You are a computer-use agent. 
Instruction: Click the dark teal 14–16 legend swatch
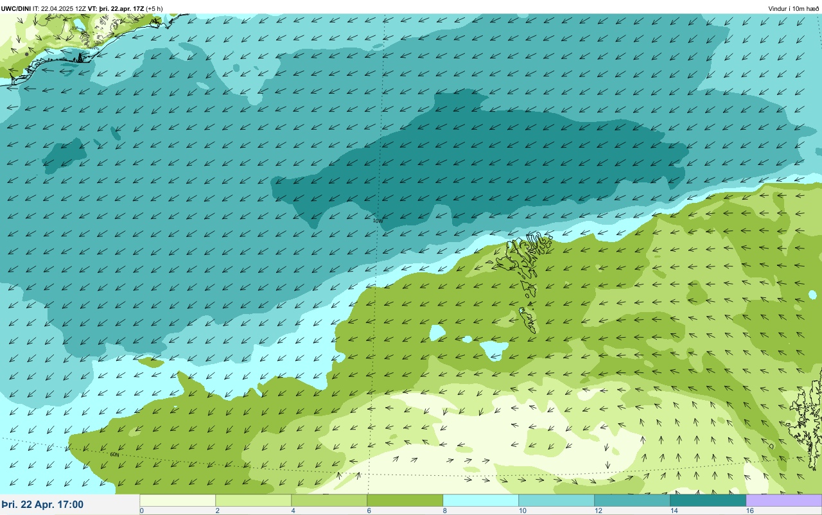click(708, 500)
